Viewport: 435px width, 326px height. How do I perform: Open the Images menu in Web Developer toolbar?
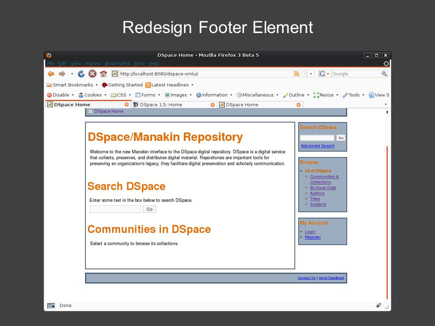178,95
